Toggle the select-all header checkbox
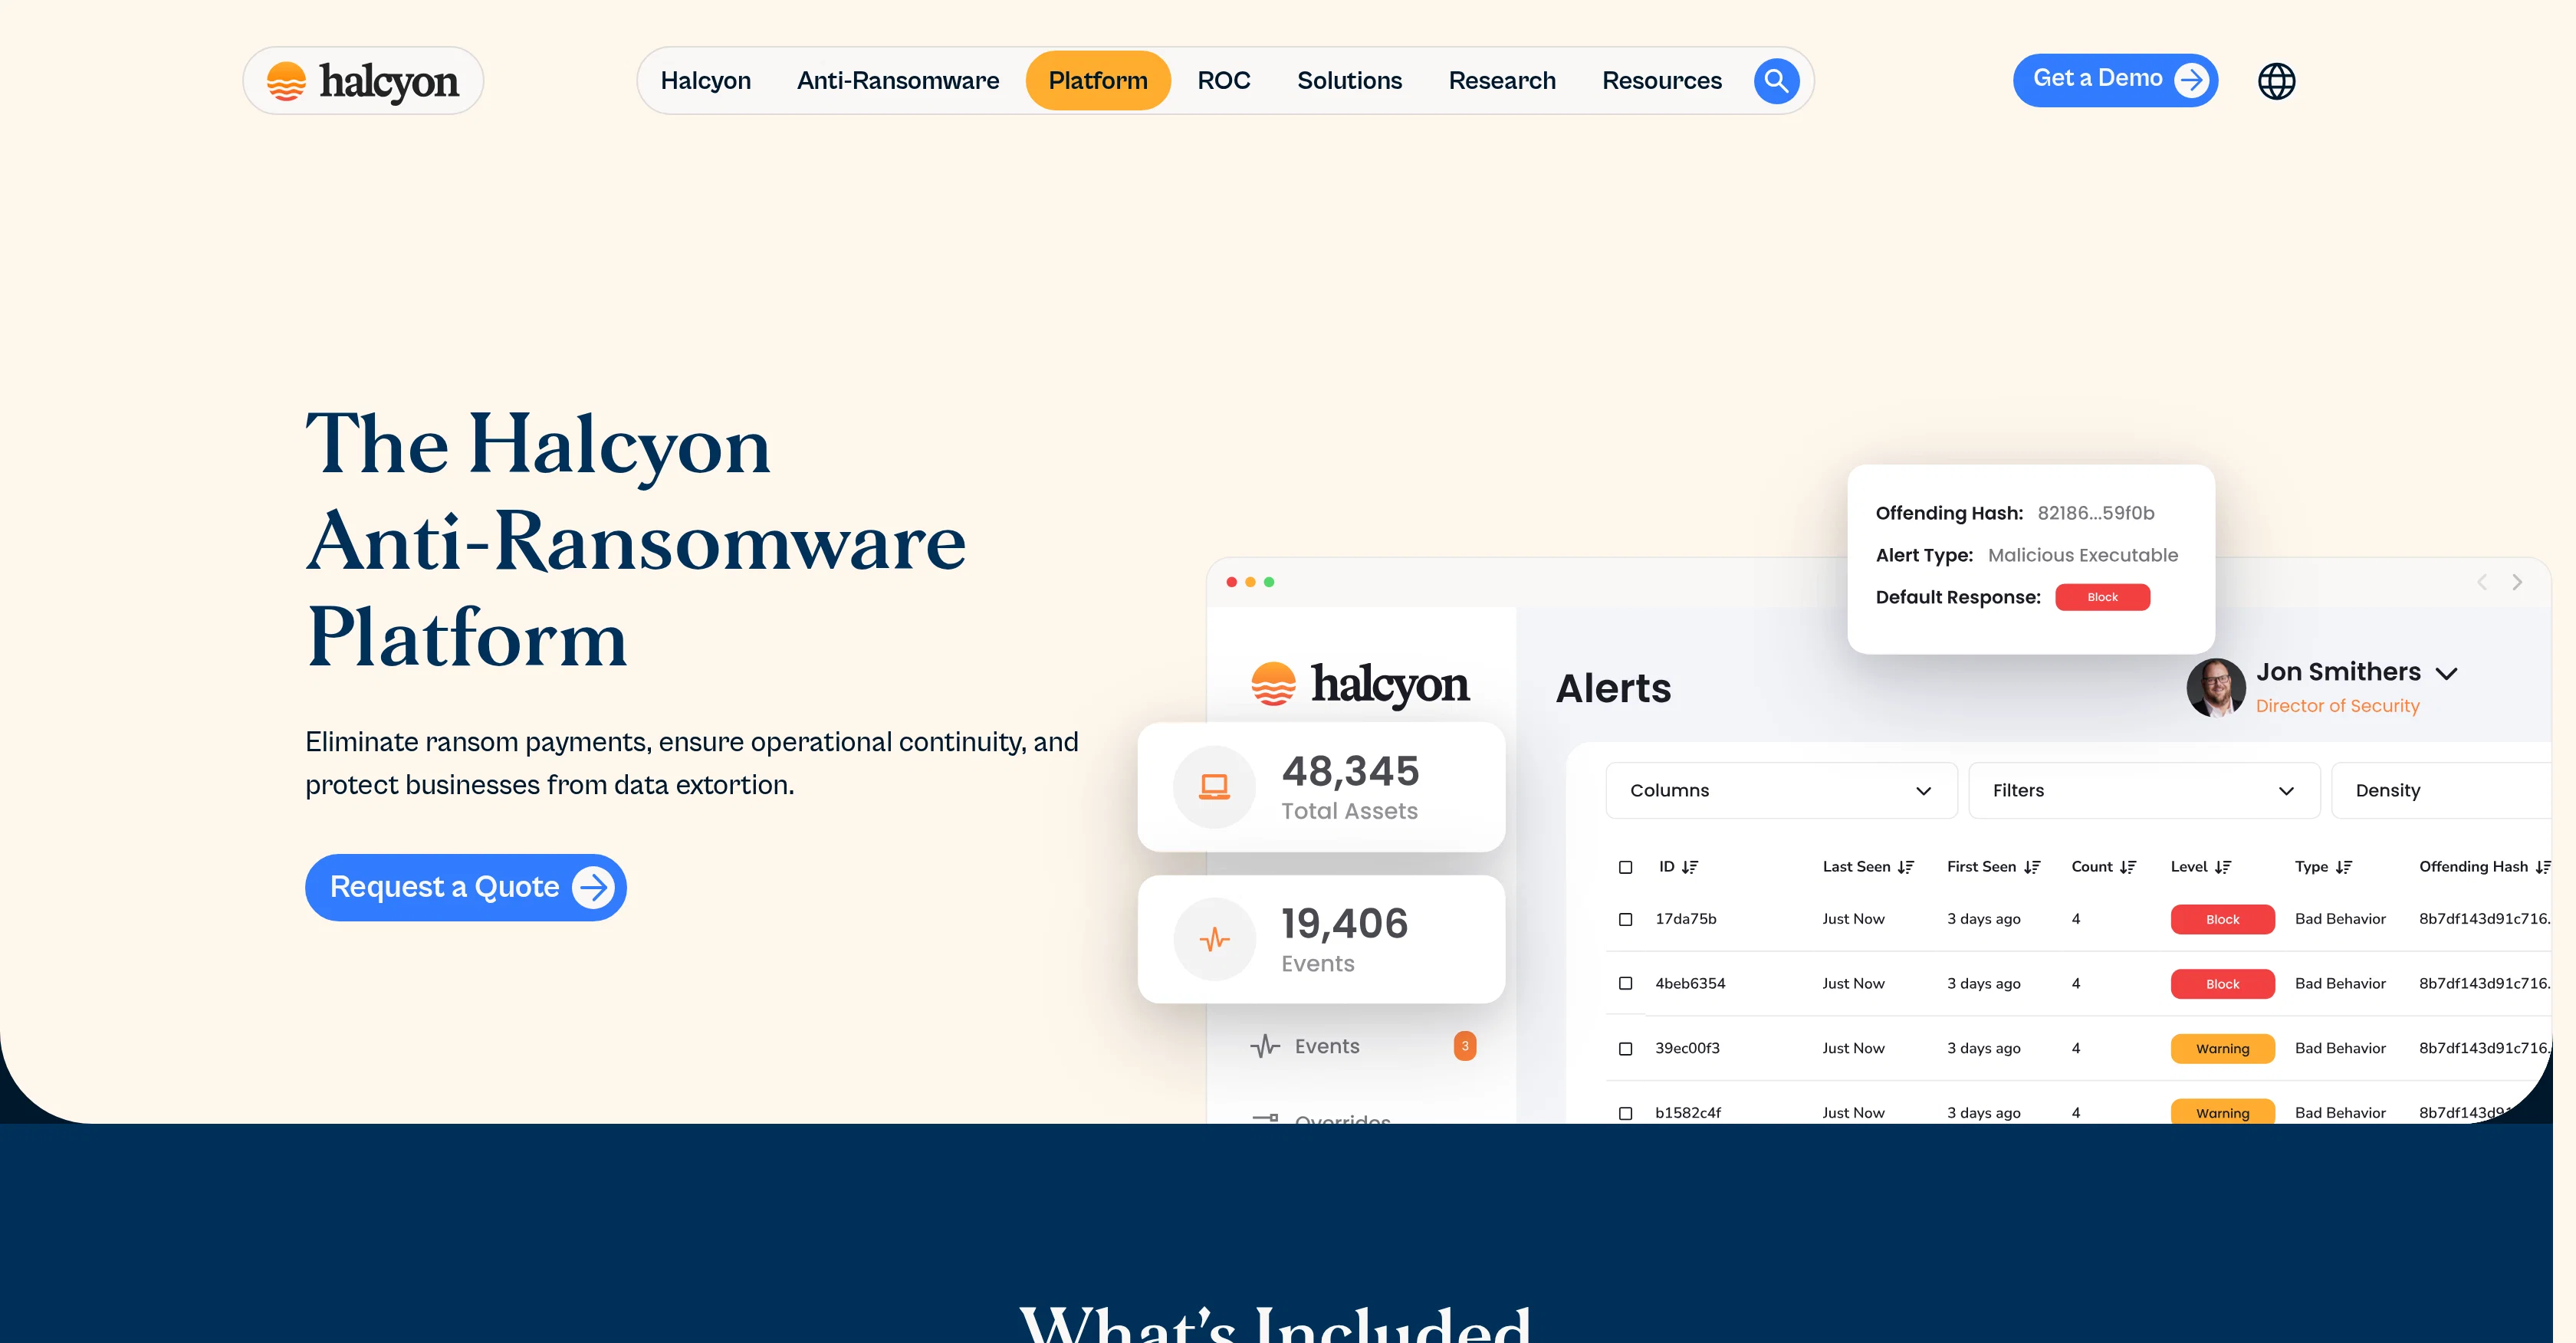 pyautogui.click(x=1625, y=867)
